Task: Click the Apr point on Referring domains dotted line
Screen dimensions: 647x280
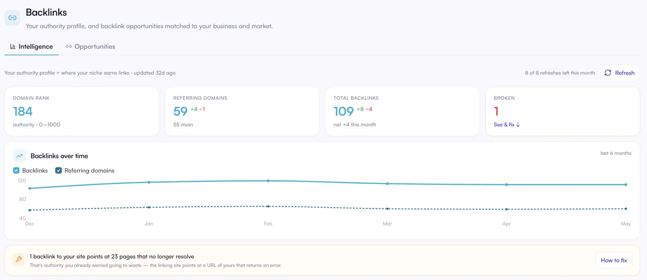Action: pos(507,209)
